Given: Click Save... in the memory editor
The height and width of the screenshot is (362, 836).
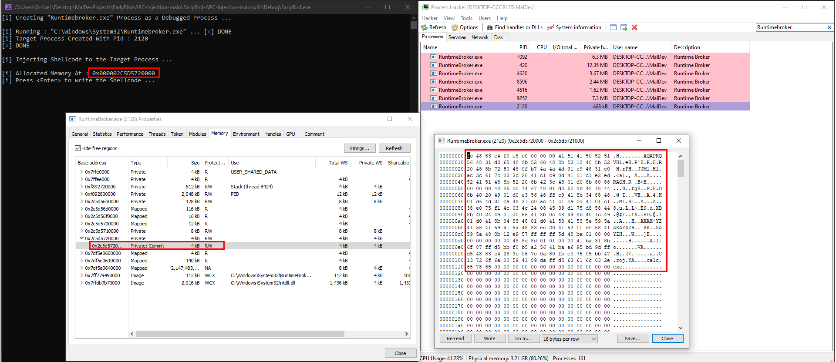Looking at the screenshot, I should point(633,339).
